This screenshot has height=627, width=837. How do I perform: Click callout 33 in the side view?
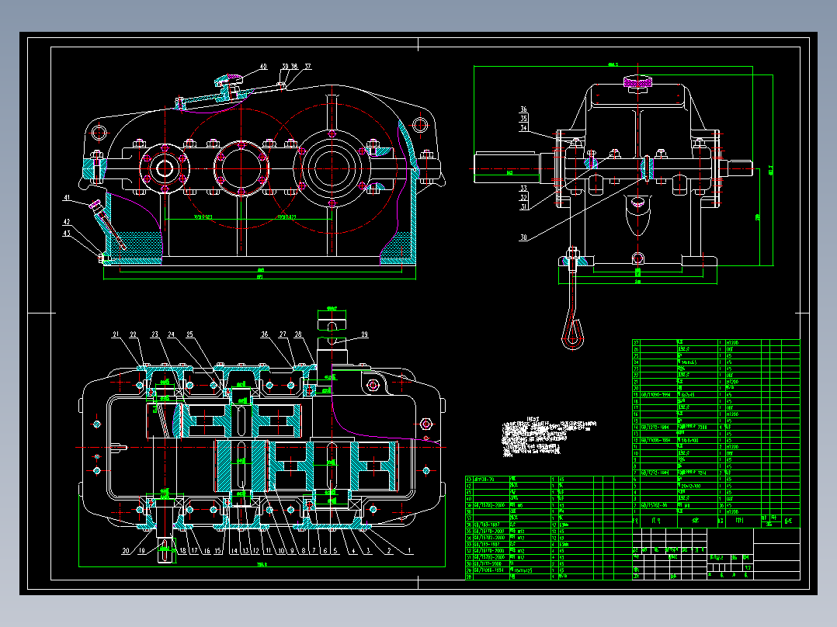(x=523, y=189)
